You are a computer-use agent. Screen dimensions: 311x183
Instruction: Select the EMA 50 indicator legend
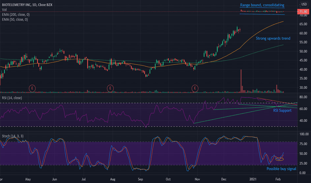click(15, 19)
